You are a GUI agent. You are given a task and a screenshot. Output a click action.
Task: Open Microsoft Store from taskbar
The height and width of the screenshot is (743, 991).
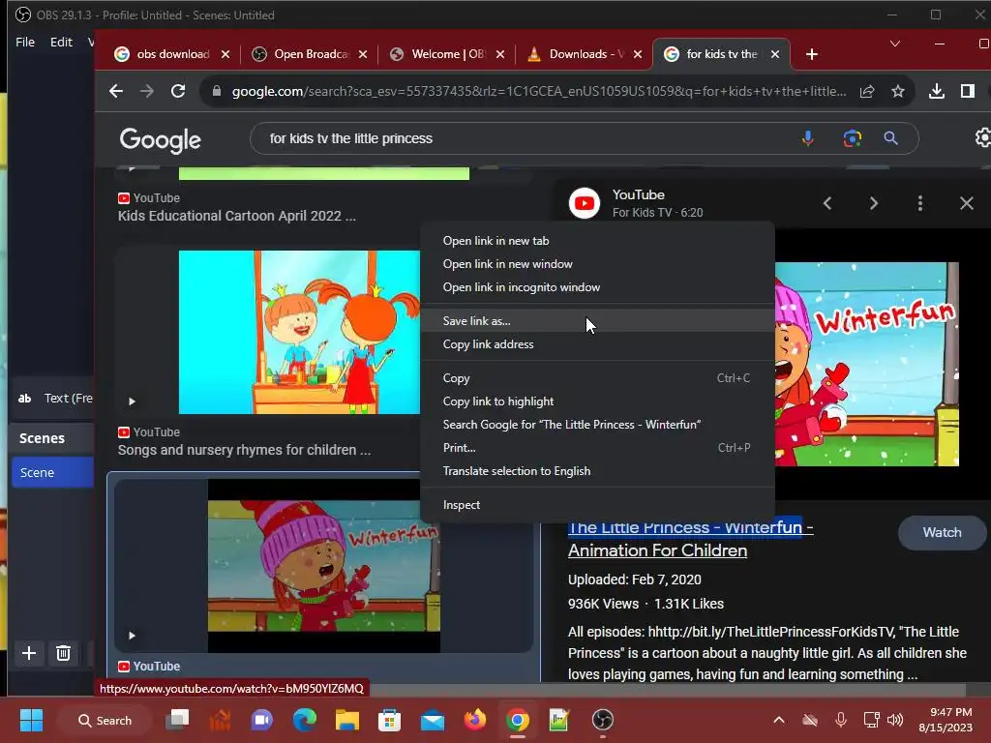click(x=389, y=720)
